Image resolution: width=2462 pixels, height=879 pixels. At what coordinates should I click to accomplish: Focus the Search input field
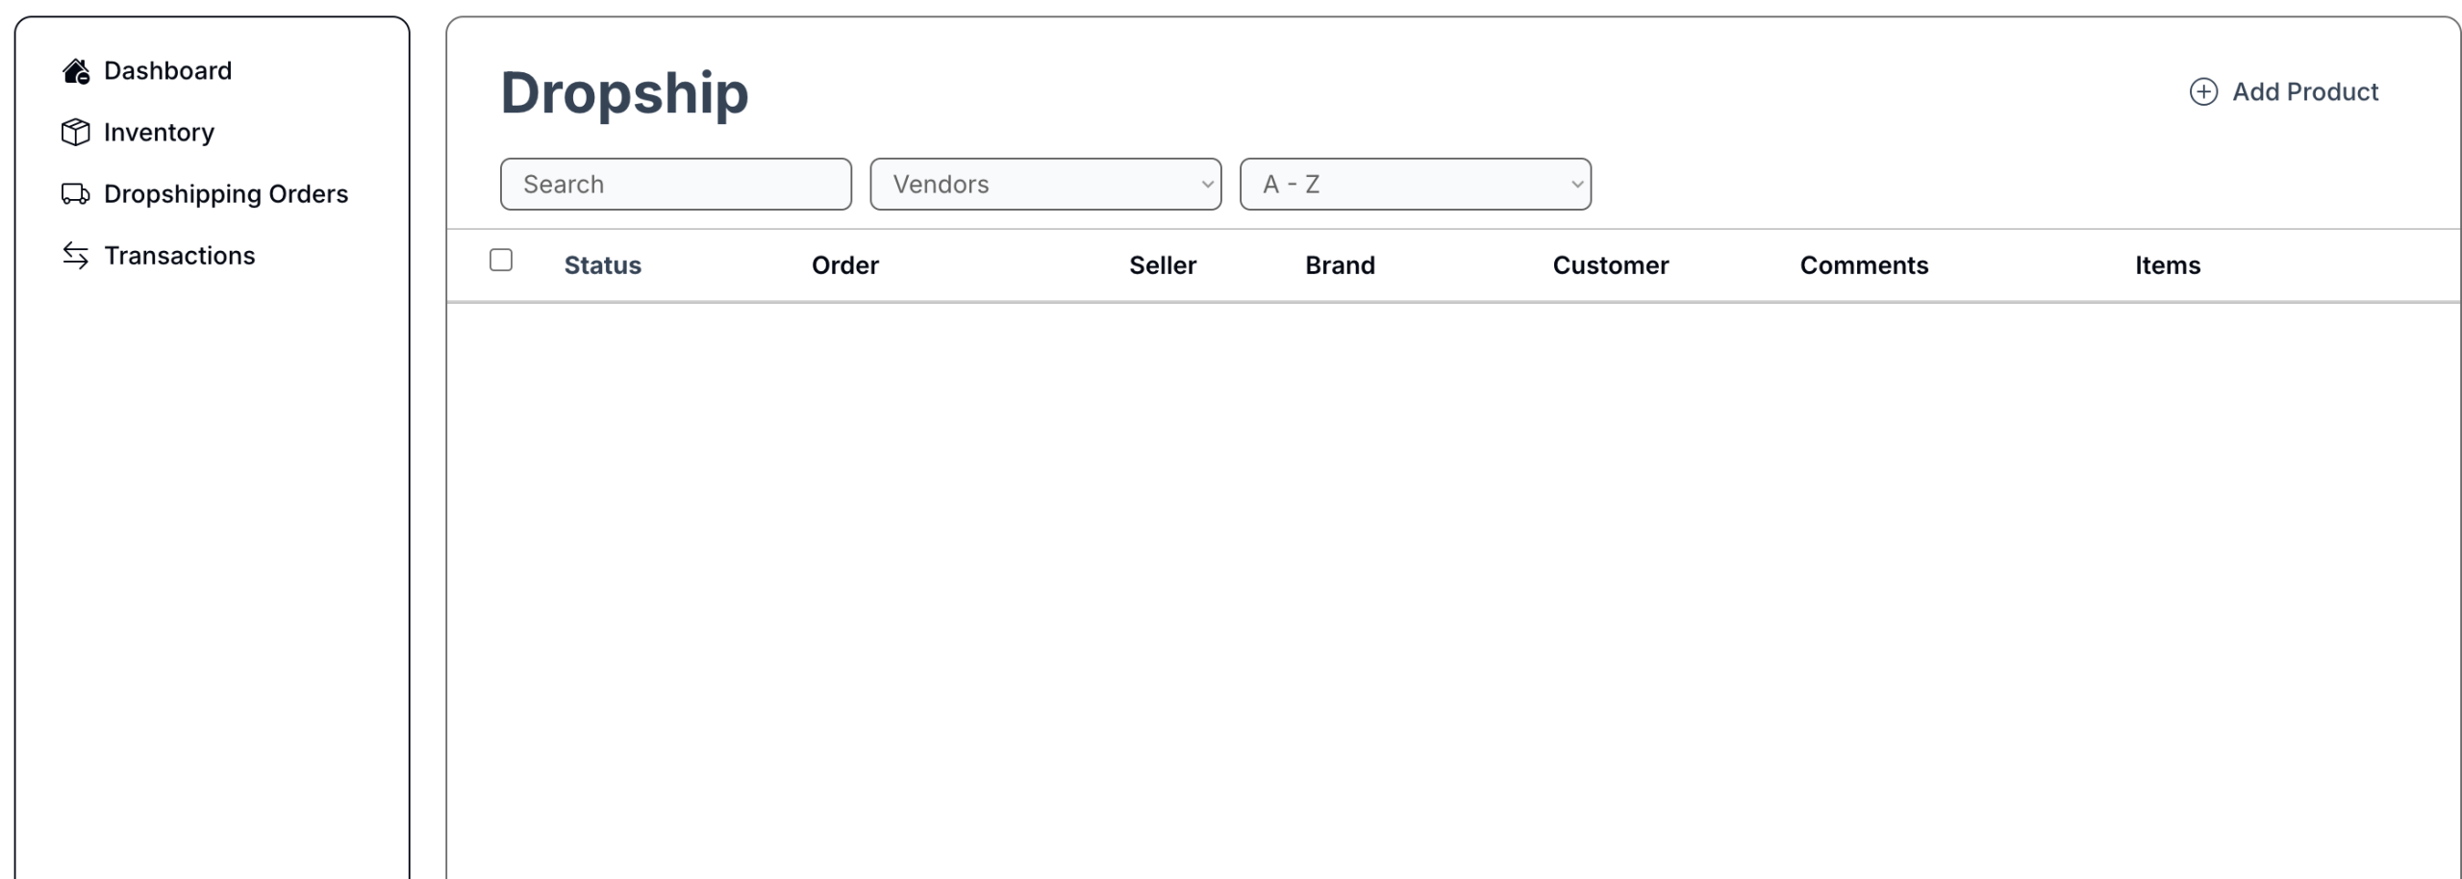pos(675,185)
